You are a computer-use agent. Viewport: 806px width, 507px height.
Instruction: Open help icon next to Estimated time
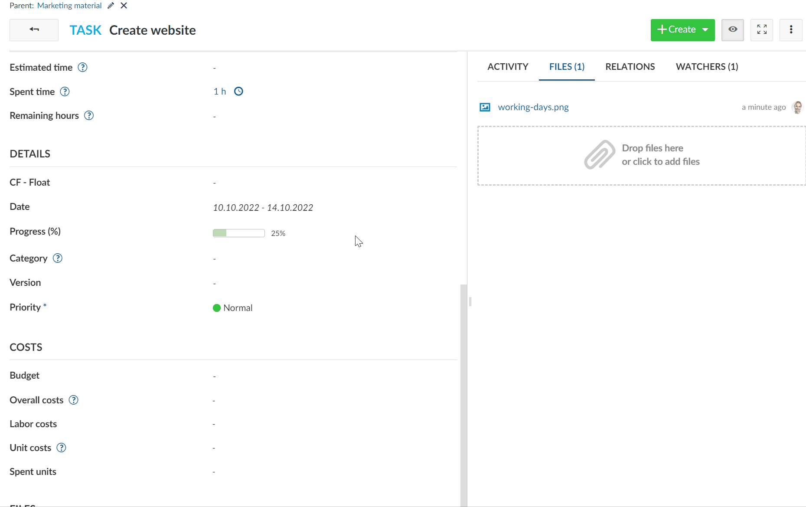tap(82, 68)
